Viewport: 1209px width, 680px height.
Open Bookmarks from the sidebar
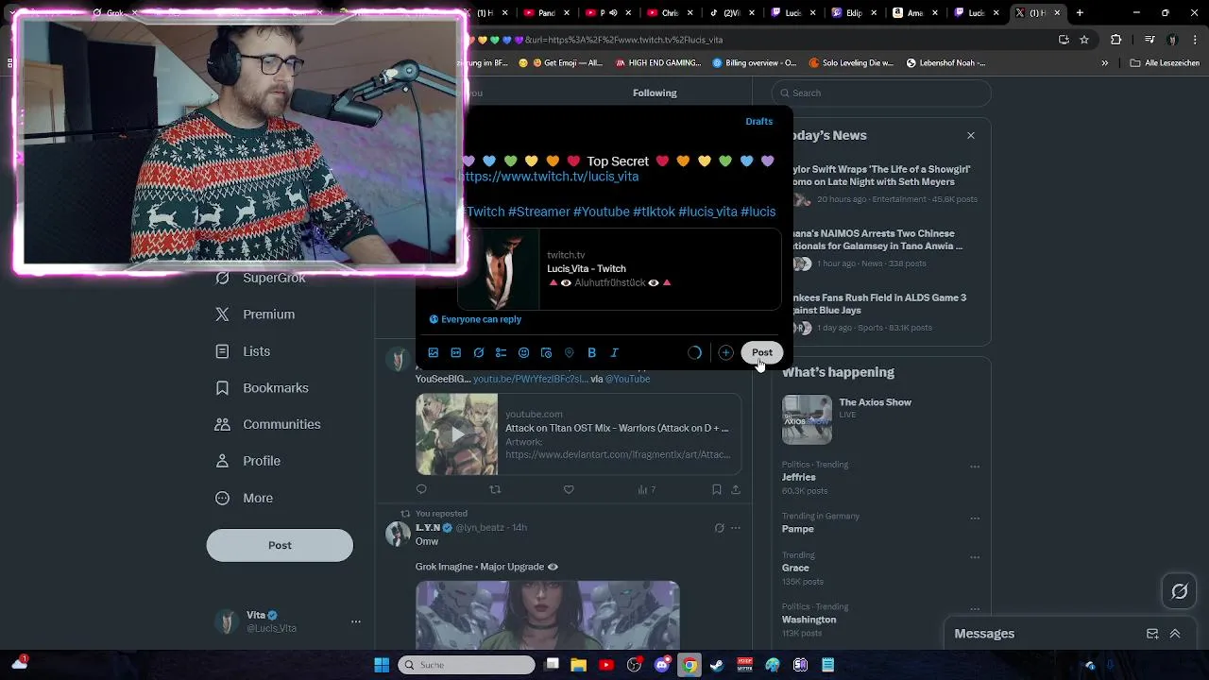coord(262,388)
